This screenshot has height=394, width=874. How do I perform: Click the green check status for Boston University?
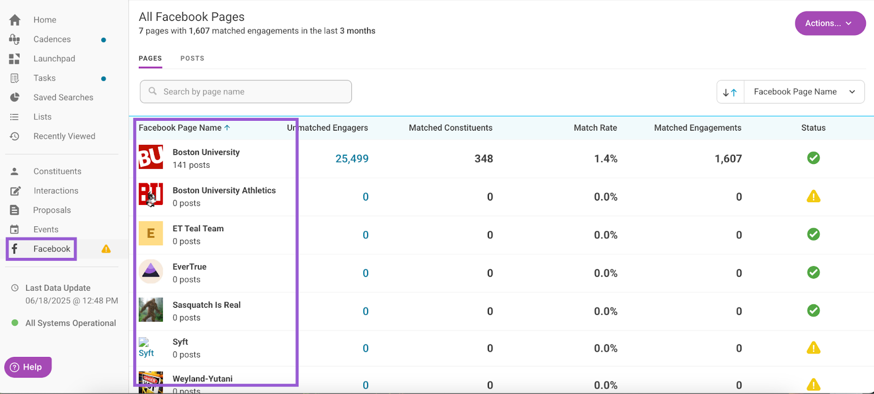click(813, 158)
